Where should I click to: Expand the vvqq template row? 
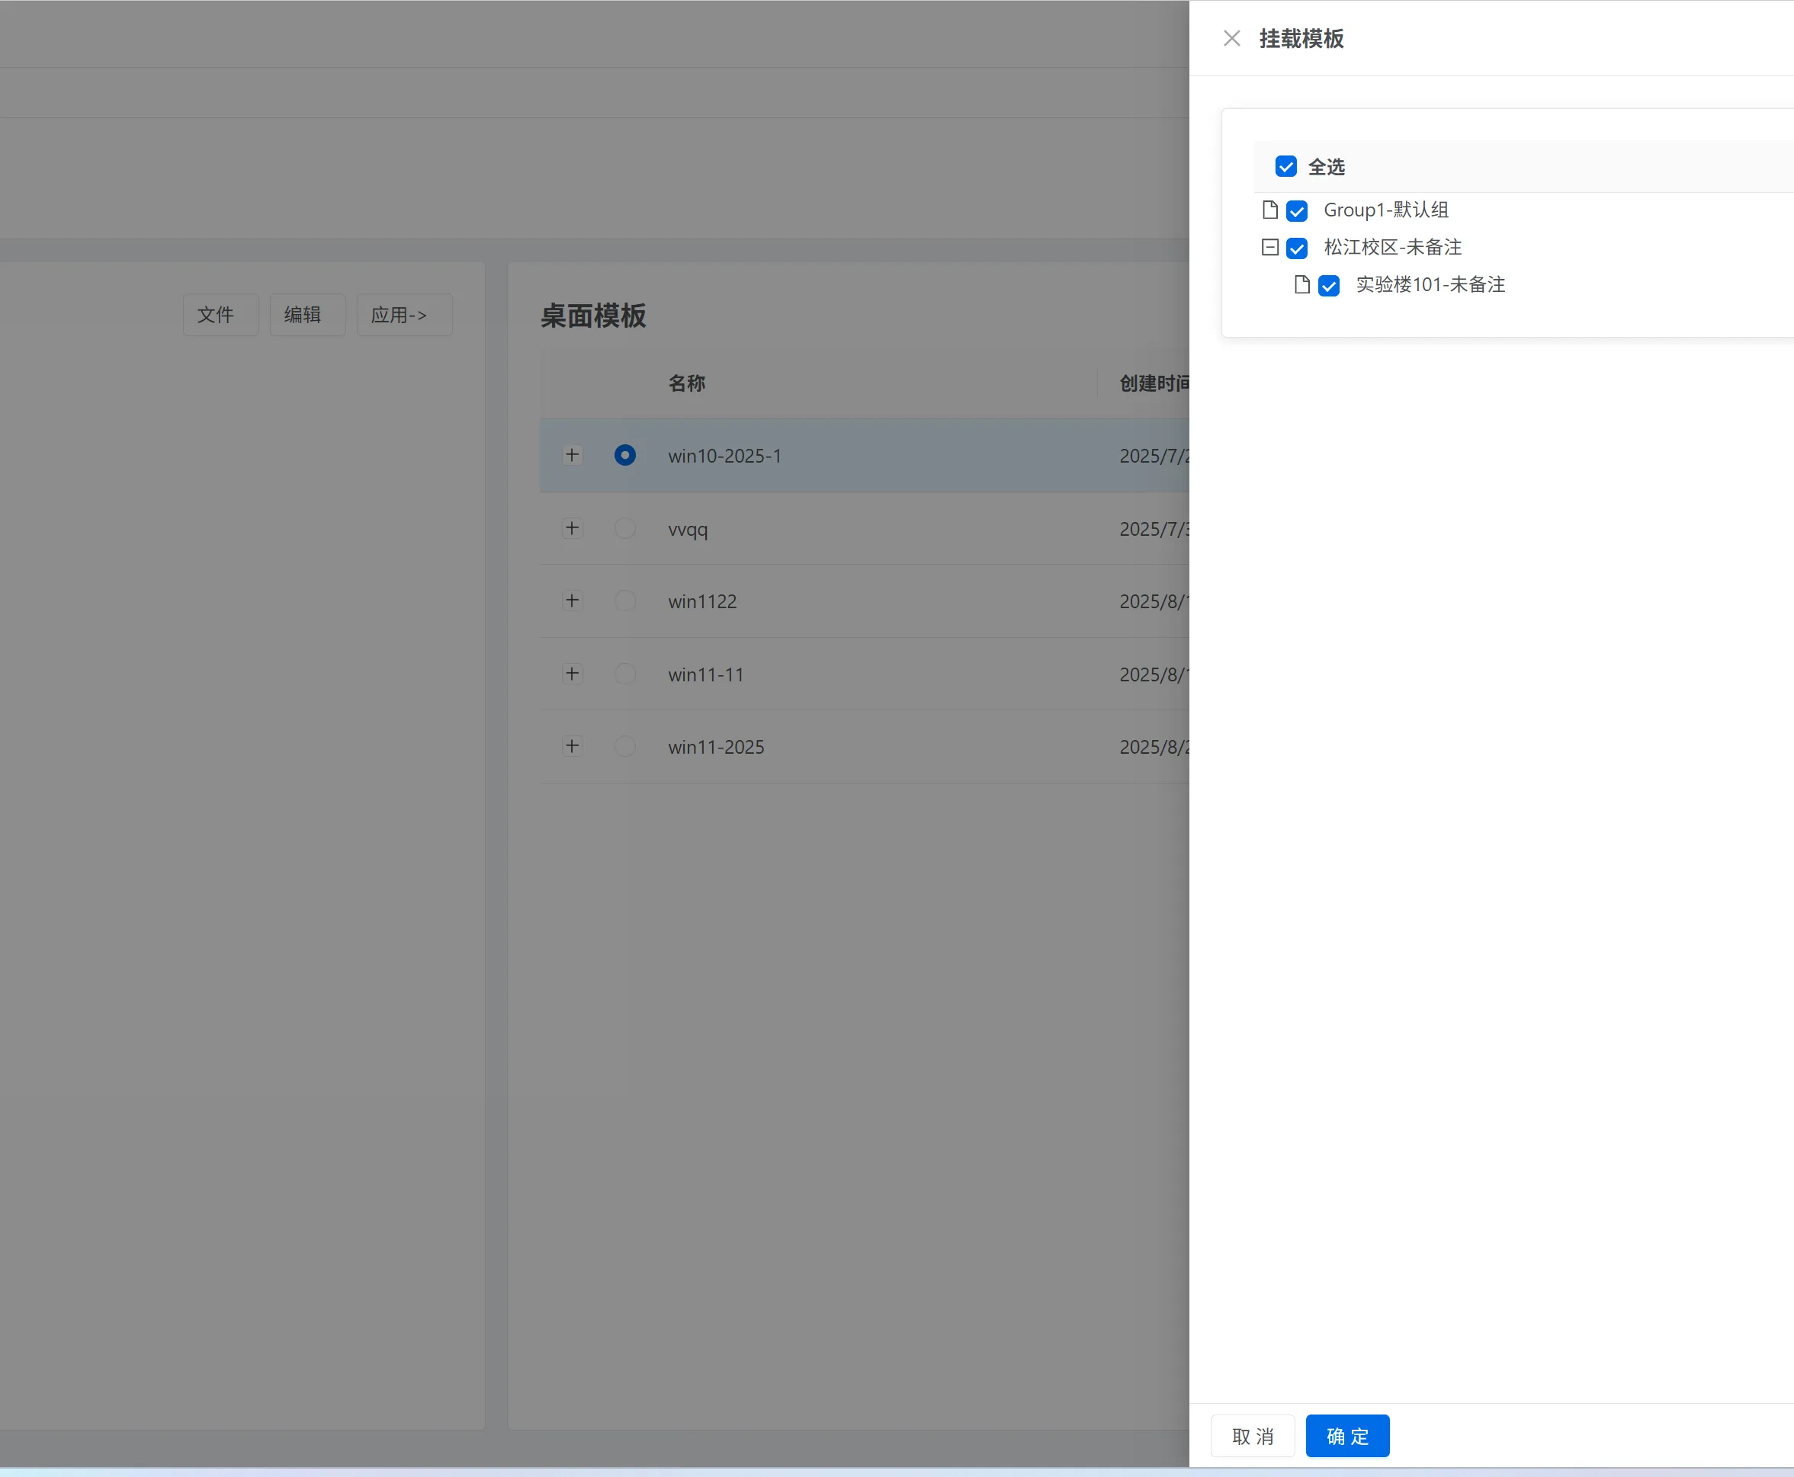click(572, 527)
